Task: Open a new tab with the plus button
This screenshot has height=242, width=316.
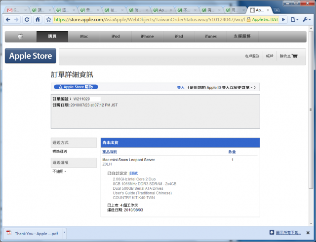Action: (277, 10)
